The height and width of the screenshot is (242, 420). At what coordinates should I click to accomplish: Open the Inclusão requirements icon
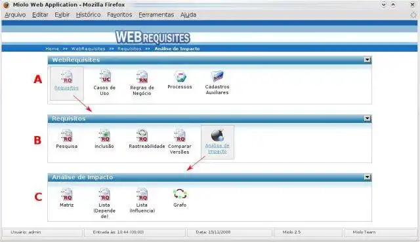(x=104, y=135)
